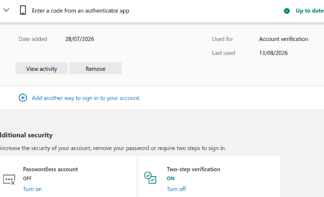
Task: Click the 'Account verification' value
Action: pyautogui.click(x=283, y=39)
